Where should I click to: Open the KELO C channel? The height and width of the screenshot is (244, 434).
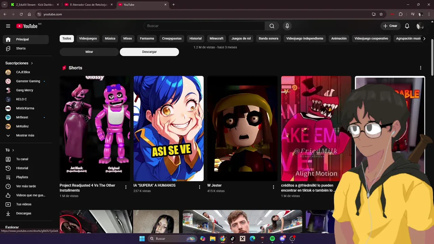[26, 99]
